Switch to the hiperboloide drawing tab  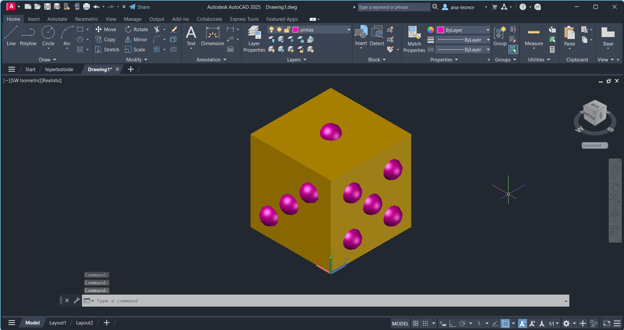pyautogui.click(x=59, y=70)
